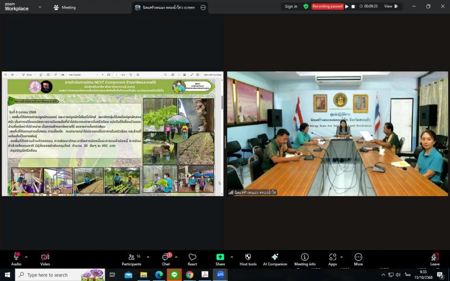Open the volume control in tray
The width and height of the screenshot is (450, 281).
pos(398,275)
